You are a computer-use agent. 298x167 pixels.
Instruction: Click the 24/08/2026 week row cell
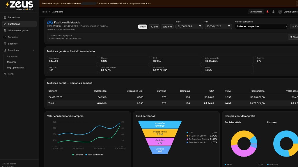point(55,97)
